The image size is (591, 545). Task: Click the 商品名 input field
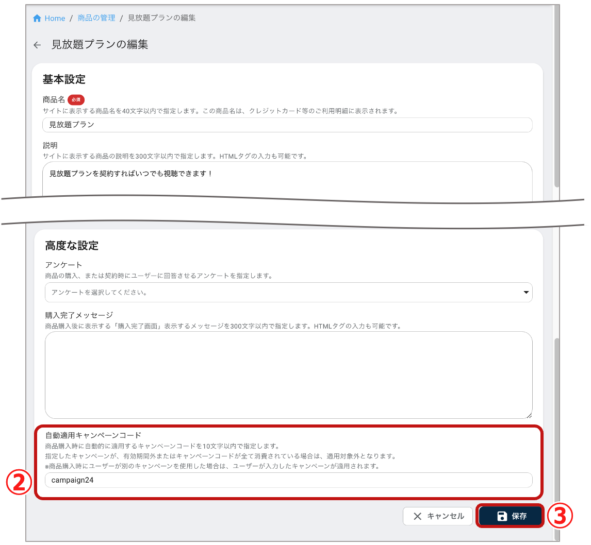287,125
